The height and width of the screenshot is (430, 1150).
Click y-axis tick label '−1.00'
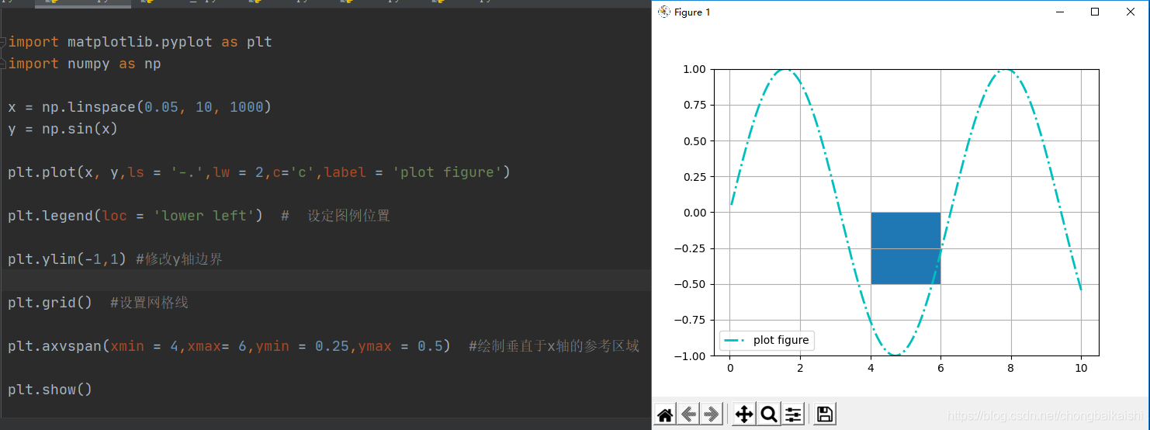[690, 356]
